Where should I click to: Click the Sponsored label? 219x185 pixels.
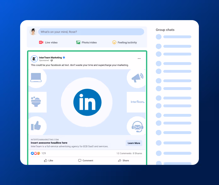coord(44,60)
